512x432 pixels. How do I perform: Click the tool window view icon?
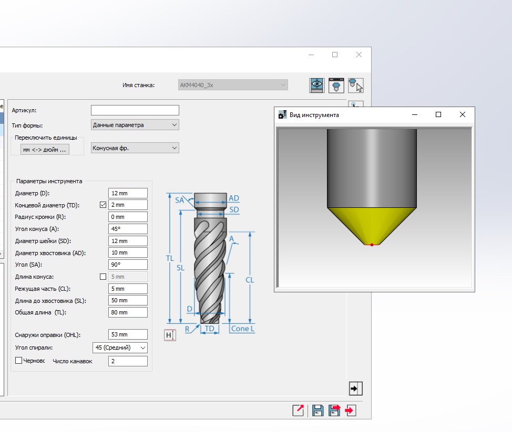tap(336, 86)
